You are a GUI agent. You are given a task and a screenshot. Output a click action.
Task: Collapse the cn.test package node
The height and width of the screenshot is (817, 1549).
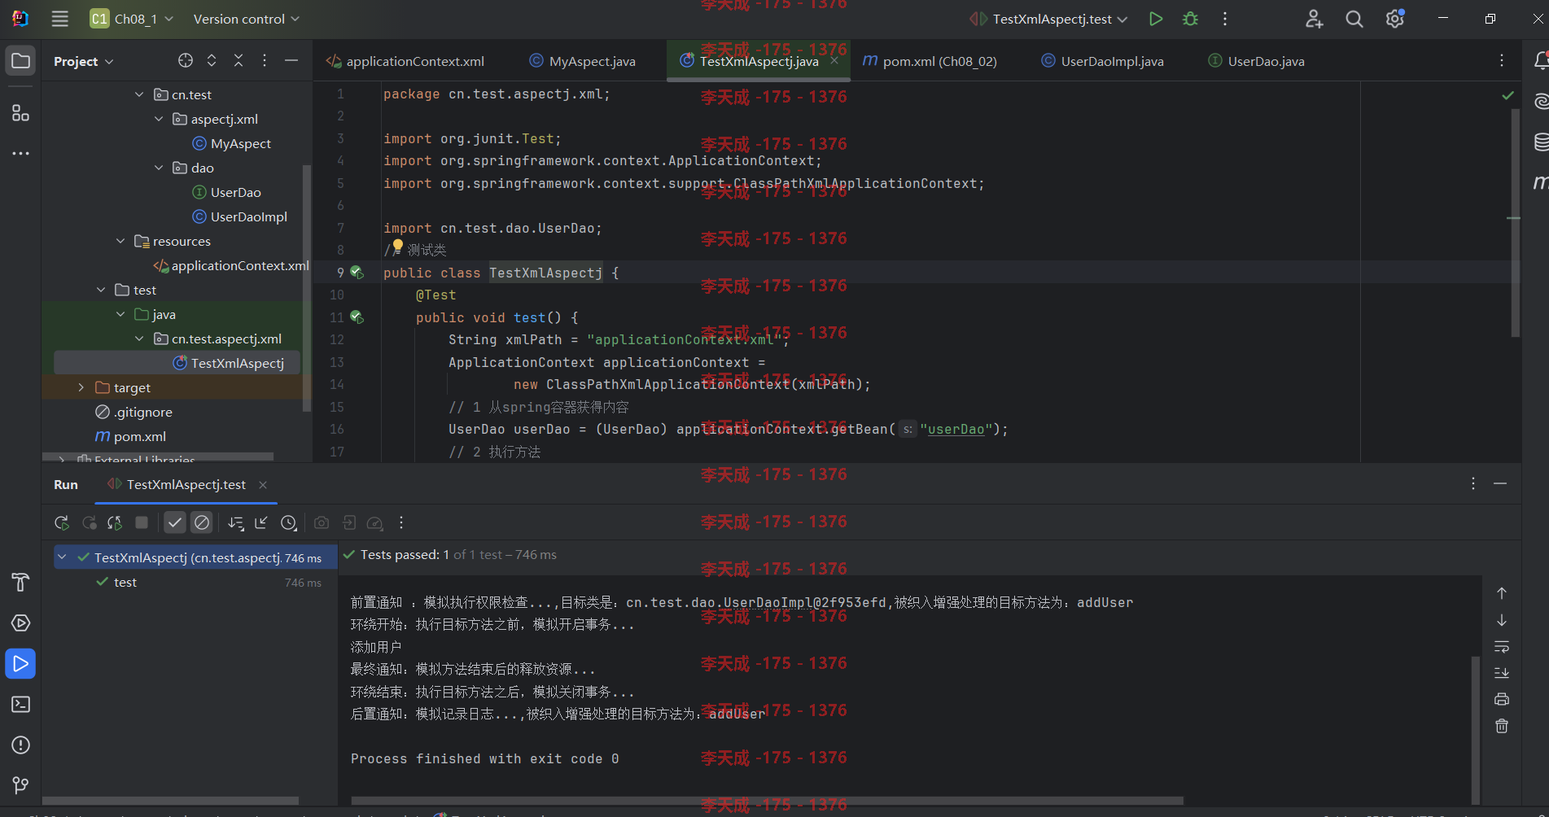coord(139,94)
